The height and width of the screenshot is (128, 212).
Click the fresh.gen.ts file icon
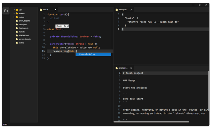tap(17, 28)
